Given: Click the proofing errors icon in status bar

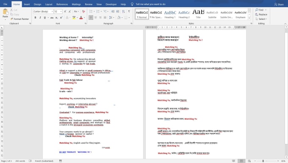Looking at the screenshot, I should pyautogui.click(x=30, y=161).
